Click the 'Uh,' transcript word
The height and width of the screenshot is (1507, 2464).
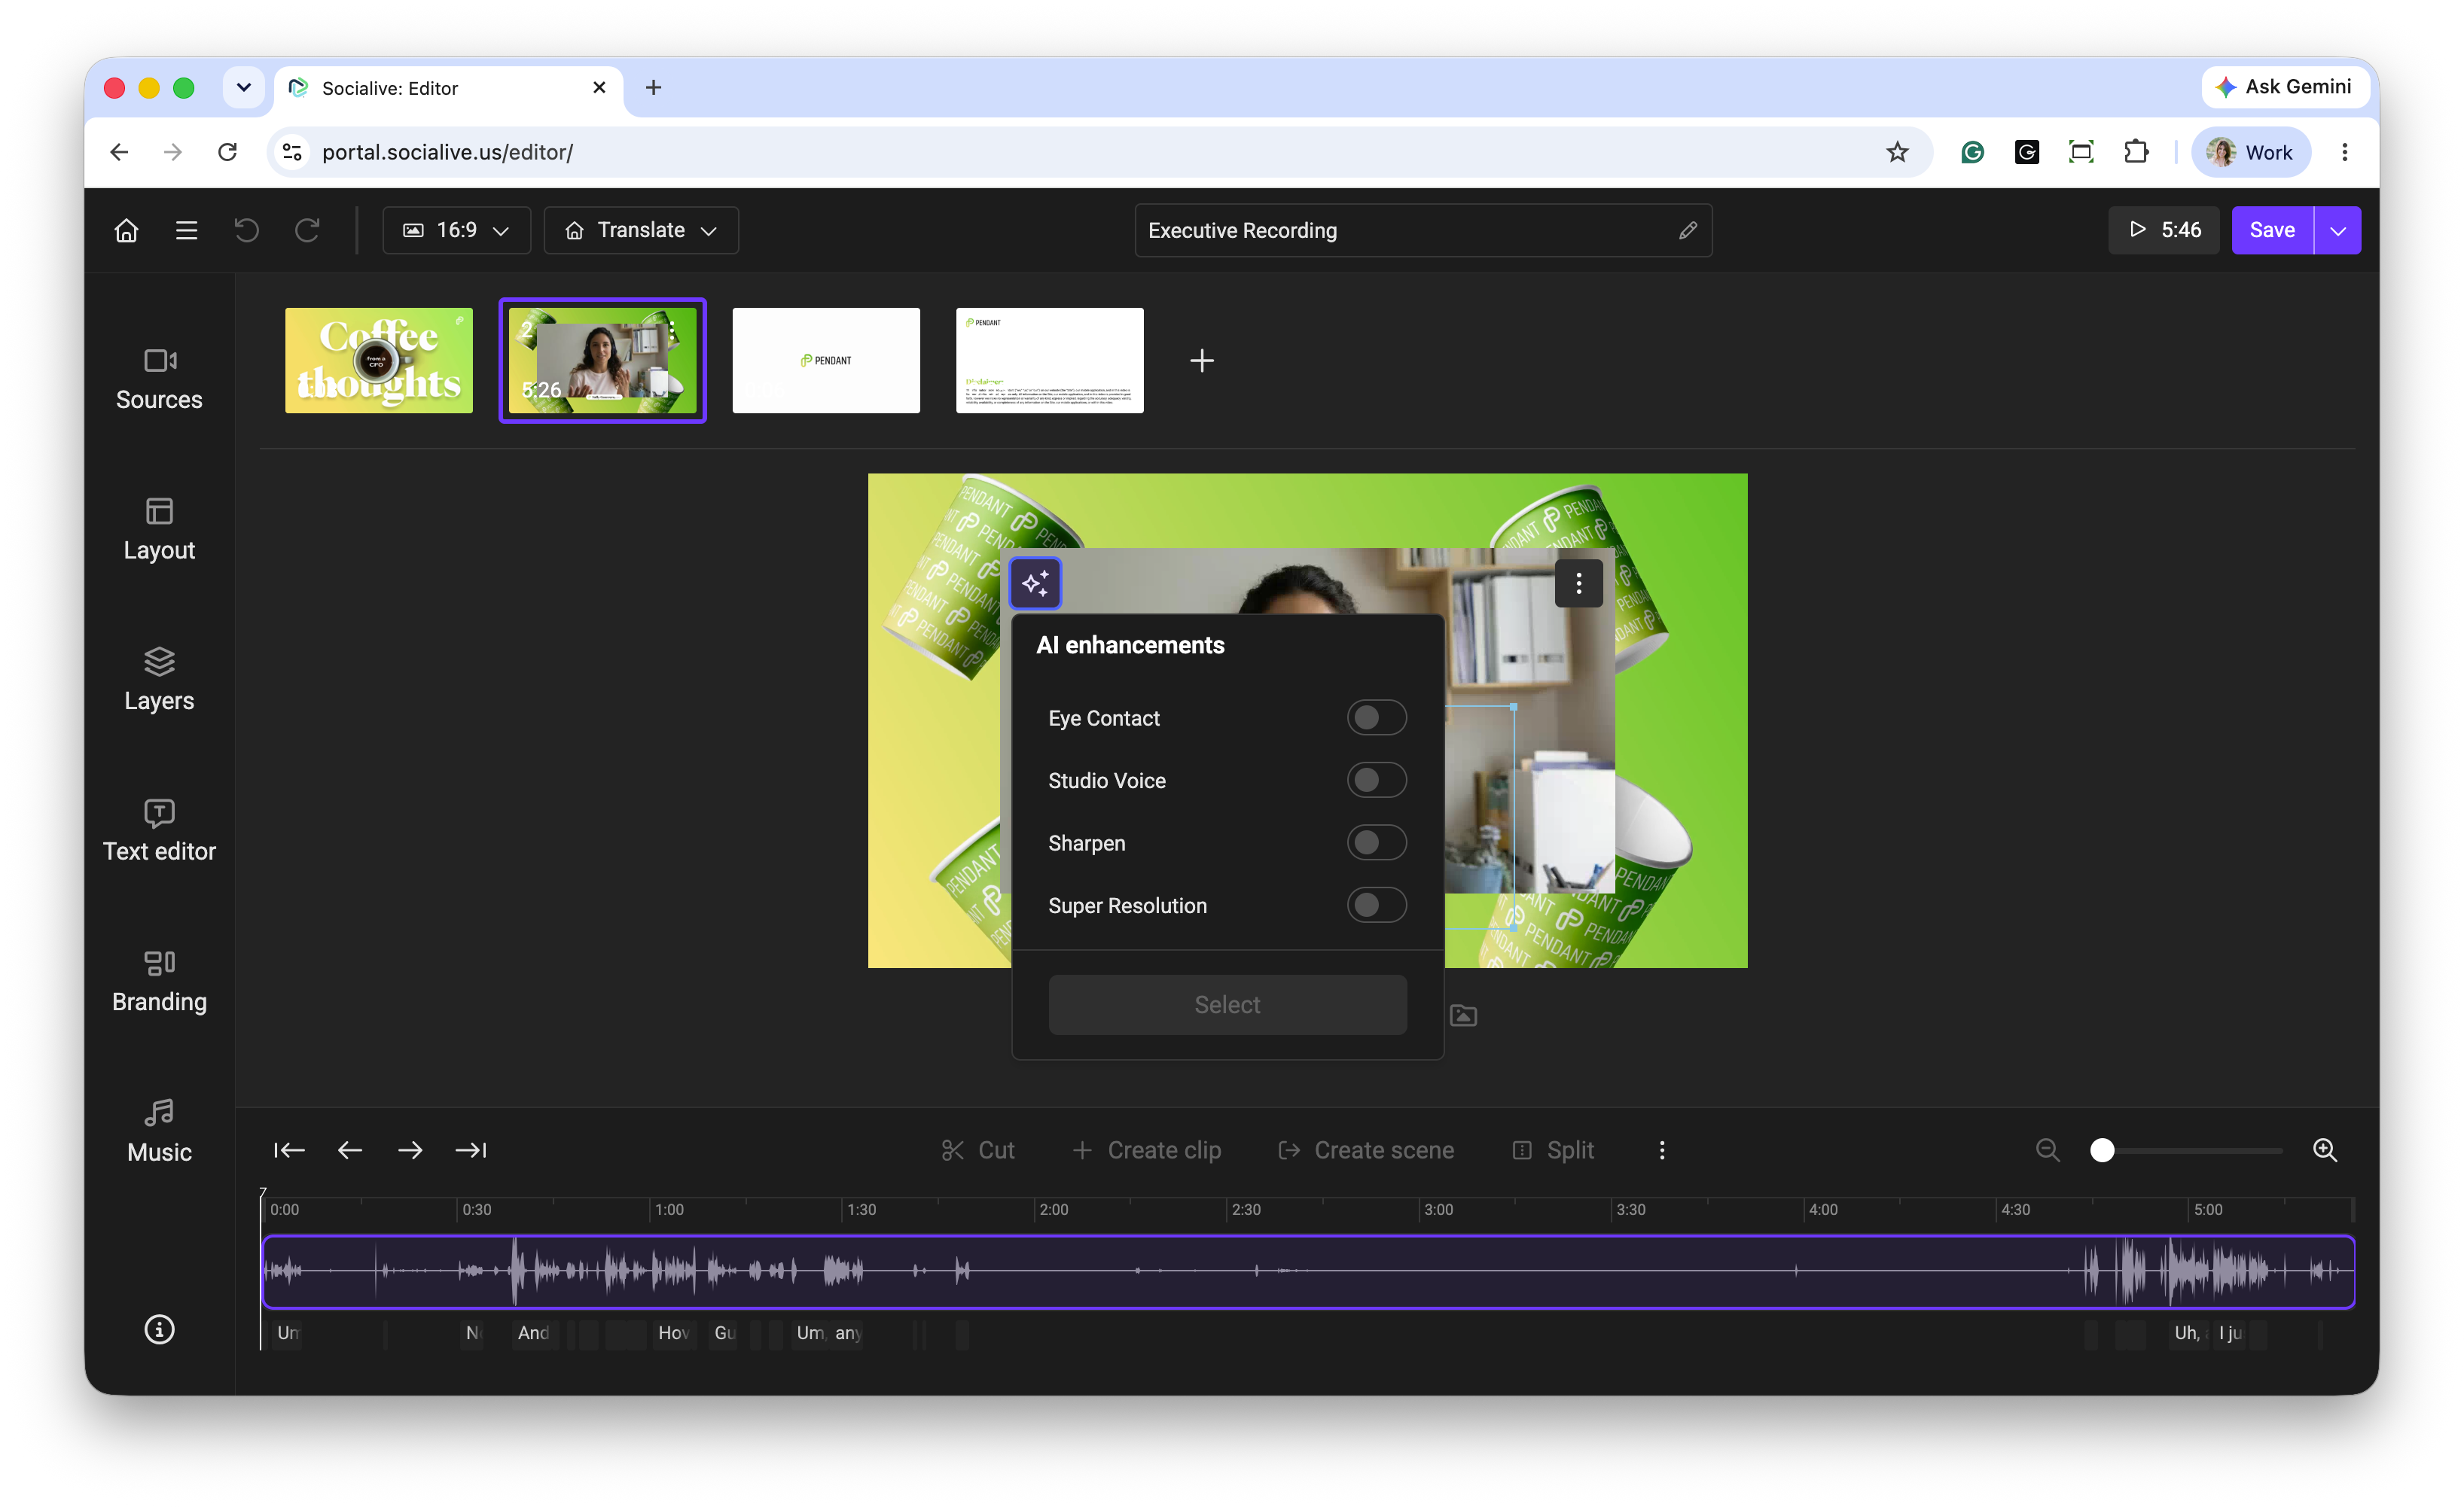coord(2187,1333)
